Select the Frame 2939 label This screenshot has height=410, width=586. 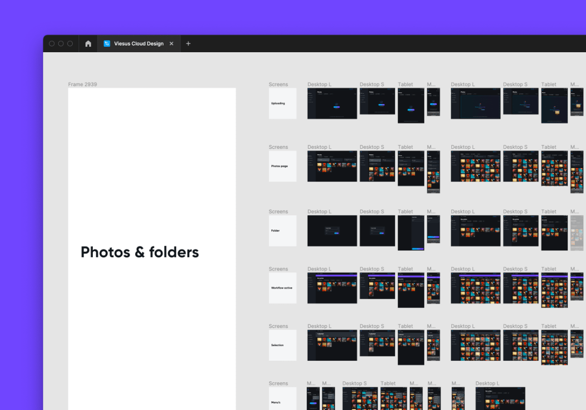tap(83, 84)
